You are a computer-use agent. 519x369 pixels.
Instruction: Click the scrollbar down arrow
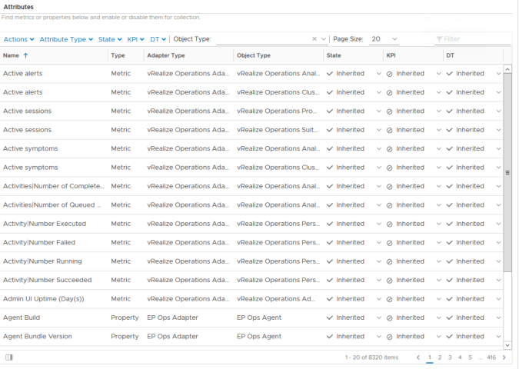point(507,345)
